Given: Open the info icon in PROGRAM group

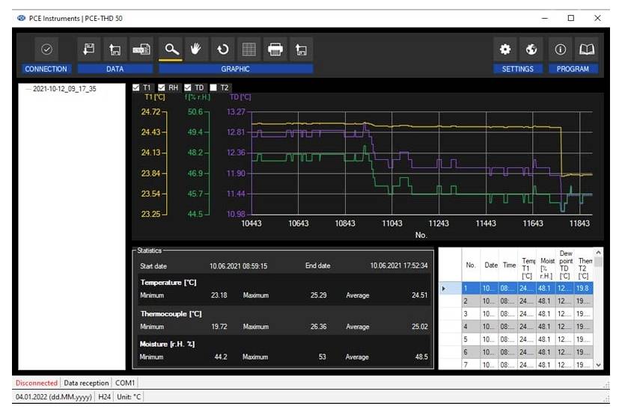Looking at the screenshot, I should (560, 49).
